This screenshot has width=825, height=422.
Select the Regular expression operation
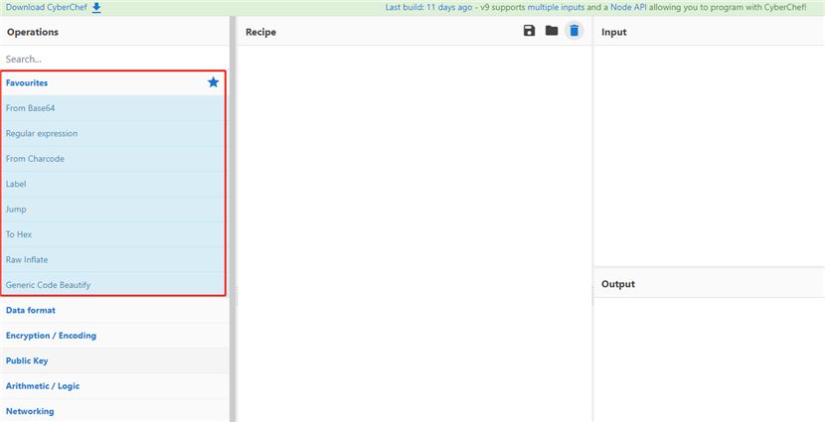click(113, 133)
